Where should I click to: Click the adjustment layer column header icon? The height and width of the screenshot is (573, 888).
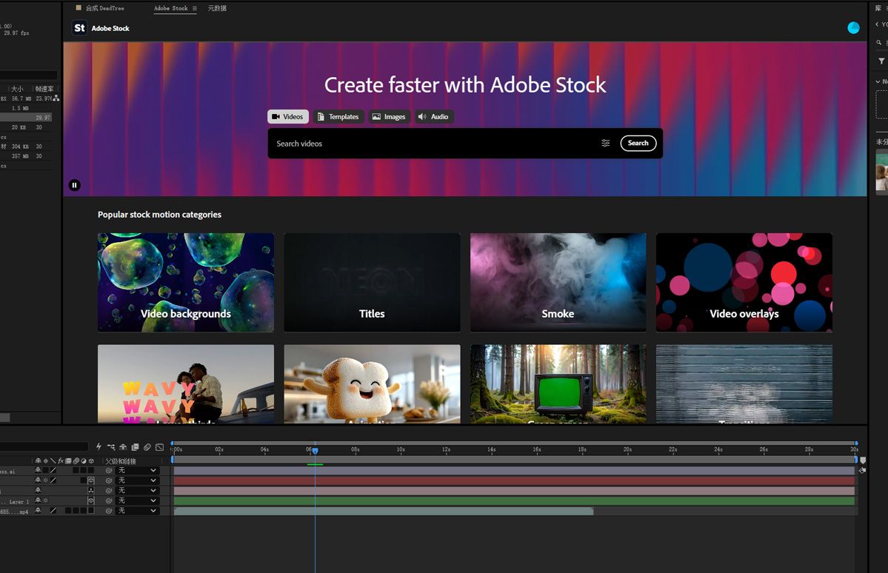coord(84,461)
